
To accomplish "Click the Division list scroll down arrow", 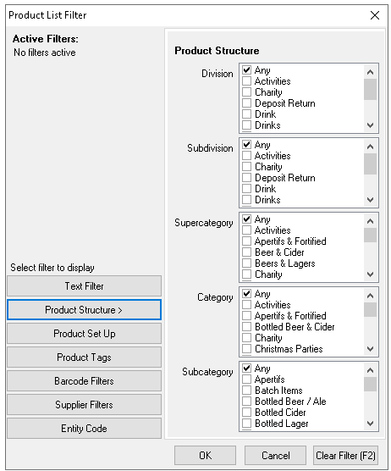I will [371, 125].
